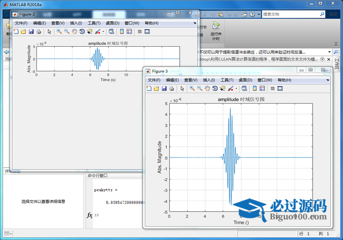
Task: Open 插入(I) menu in Figure 2
Action: click(76, 23)
